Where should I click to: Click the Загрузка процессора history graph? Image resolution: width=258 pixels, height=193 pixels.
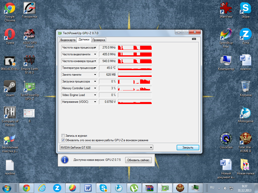pyautogui.click(x=135, y=81)
